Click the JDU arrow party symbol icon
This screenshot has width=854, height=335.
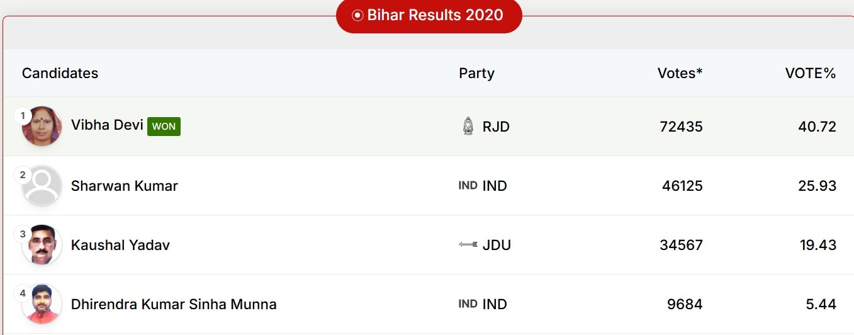point(468,244)
